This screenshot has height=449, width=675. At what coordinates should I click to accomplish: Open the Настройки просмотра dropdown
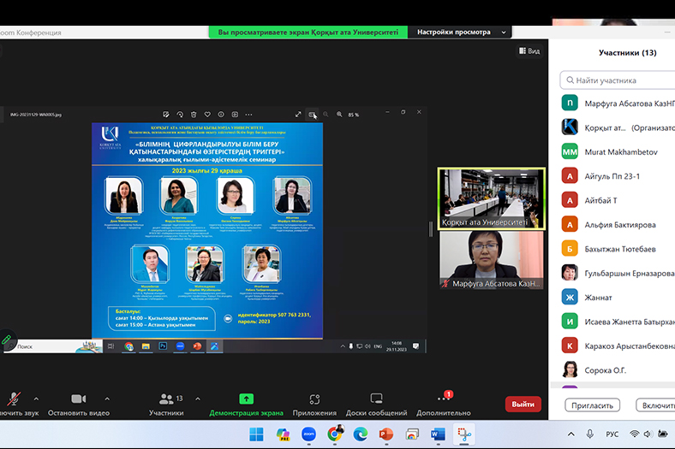(x=461, y=32)
